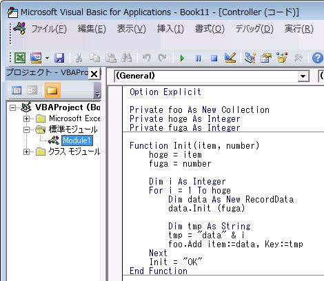
Task: Click the Private foo As New Collection line
Action: click(x=199, y=110)
